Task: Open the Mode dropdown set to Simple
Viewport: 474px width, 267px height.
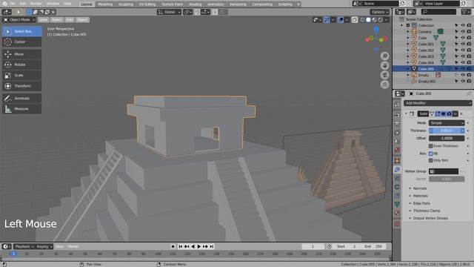Action: point(447,123)
